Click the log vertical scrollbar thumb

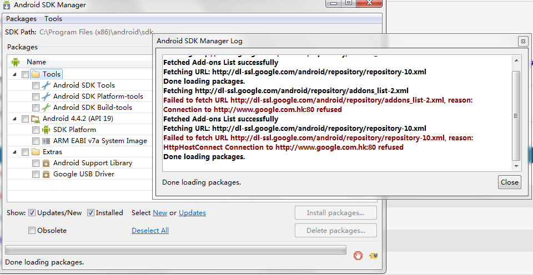point(516,116)
